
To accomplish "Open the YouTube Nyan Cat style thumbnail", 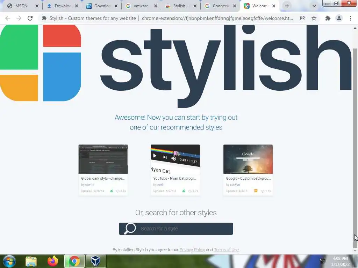I will tap(176, 159).
